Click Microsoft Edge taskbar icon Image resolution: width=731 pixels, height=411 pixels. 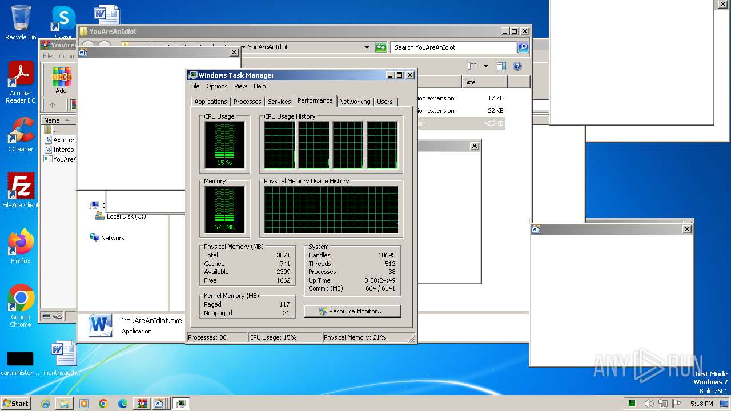tap(123, 404)
